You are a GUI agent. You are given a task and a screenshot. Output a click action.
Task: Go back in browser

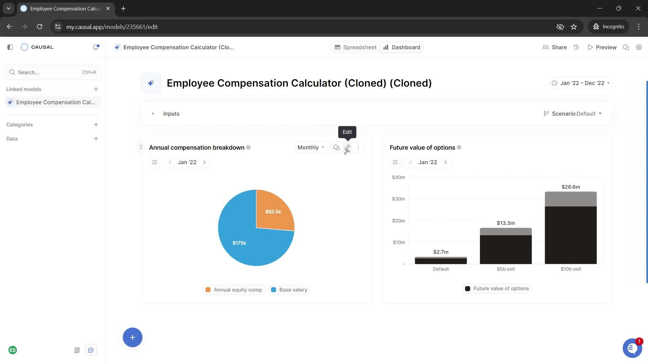pyautogui.click(x=9, y=27)
